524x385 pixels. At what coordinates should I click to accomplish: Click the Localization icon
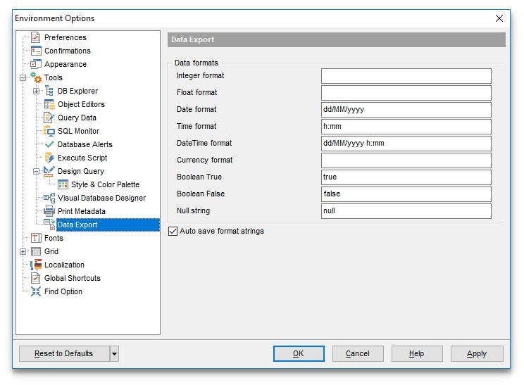click(x=36, y=265)
